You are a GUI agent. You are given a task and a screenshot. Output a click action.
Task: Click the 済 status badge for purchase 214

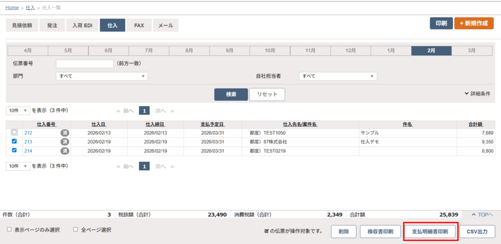(x=64, y=151)
